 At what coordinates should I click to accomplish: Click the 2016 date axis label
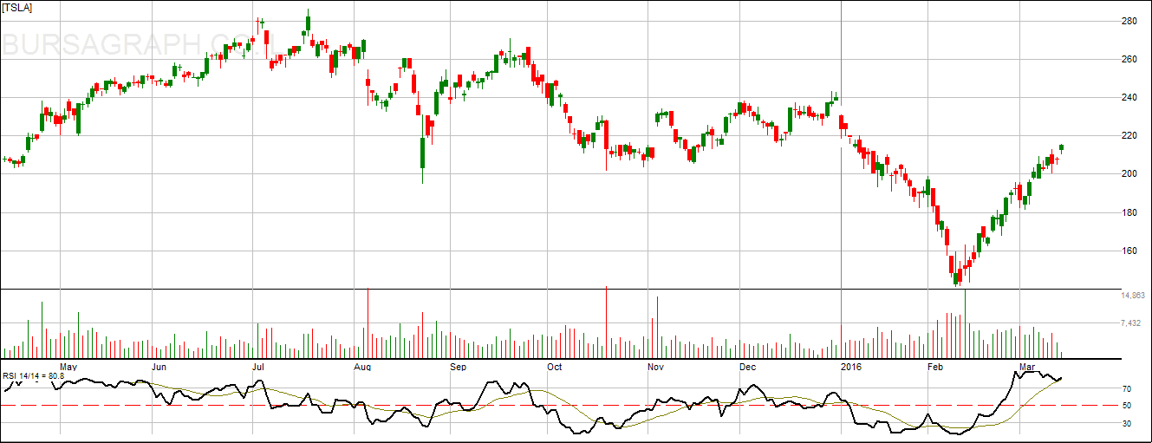coord(851,367)
